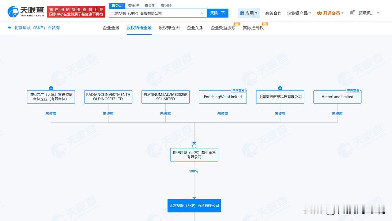
Task: Click the back arrow beside 北京华联
Action: pos(9,28)
